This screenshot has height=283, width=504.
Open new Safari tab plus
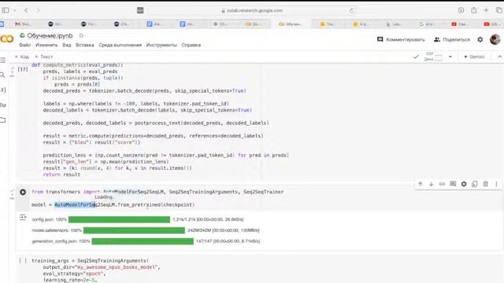[486, 10]
